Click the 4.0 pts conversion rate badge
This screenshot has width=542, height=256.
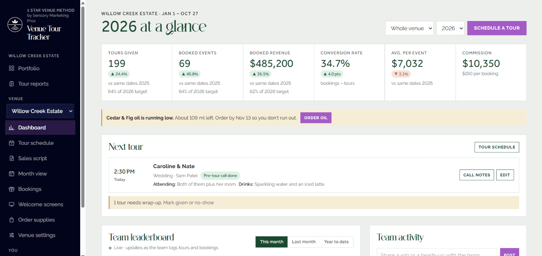pos(332,74)
